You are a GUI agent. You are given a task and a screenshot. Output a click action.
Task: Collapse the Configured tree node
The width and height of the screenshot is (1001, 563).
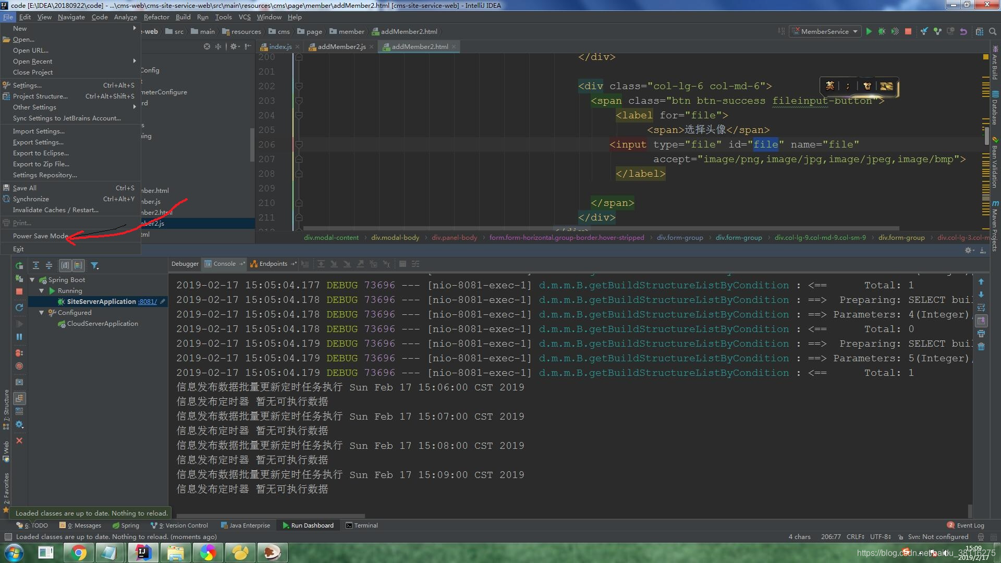coord(42,313)
